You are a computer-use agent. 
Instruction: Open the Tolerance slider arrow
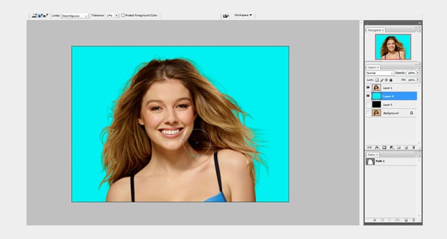coord(117,16)
